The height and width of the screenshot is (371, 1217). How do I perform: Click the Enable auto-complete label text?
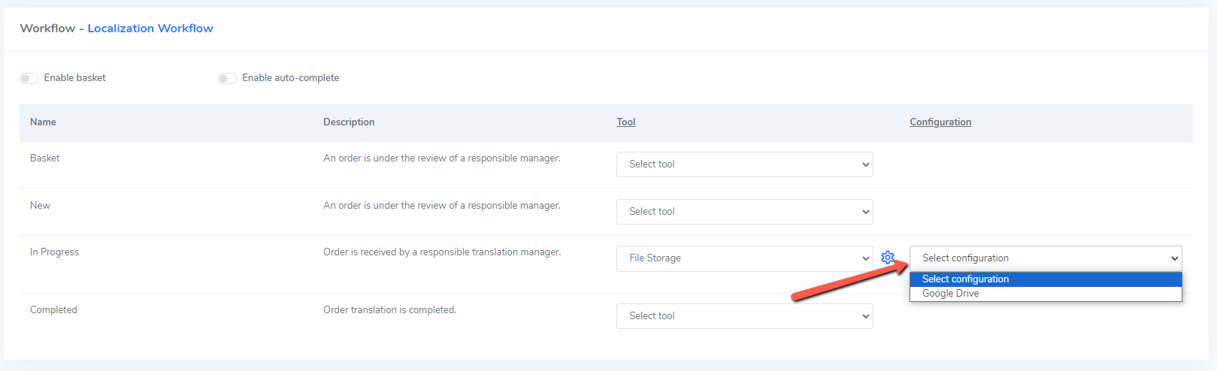[290, 78]
